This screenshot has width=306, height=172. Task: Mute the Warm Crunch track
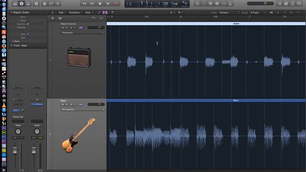click(63, 28)
